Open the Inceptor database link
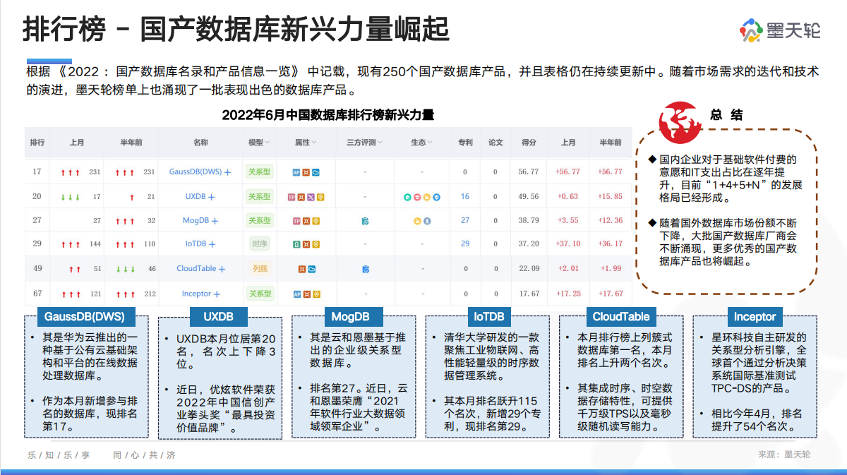 click(x=196, y=294)
